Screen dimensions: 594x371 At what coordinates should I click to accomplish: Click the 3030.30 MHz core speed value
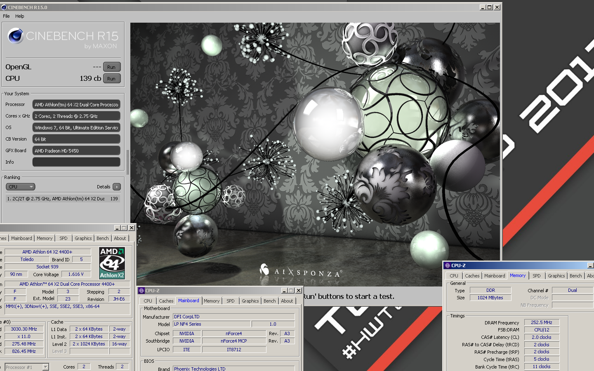[x=24, y=329]
